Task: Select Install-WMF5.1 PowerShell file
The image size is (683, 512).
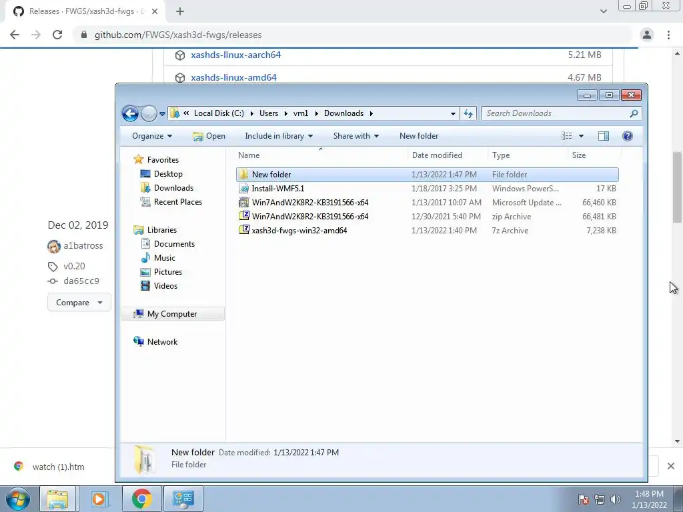Action: click(x=427, y=189)
